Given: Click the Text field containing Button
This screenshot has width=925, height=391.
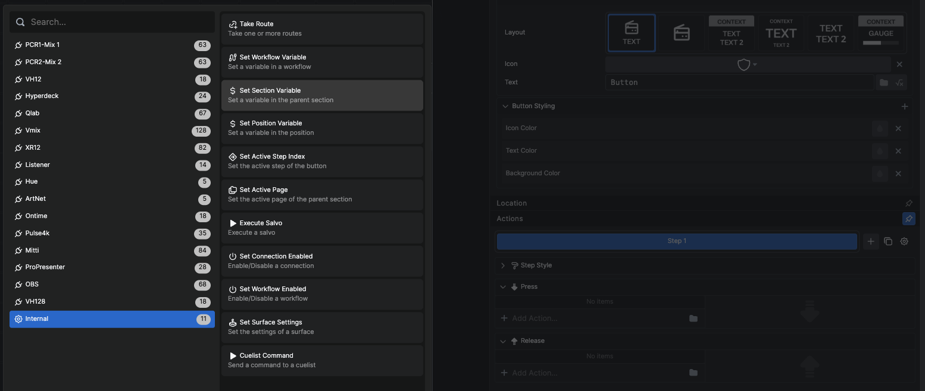Looking at the screenshot, I should (x=739, y=83).
